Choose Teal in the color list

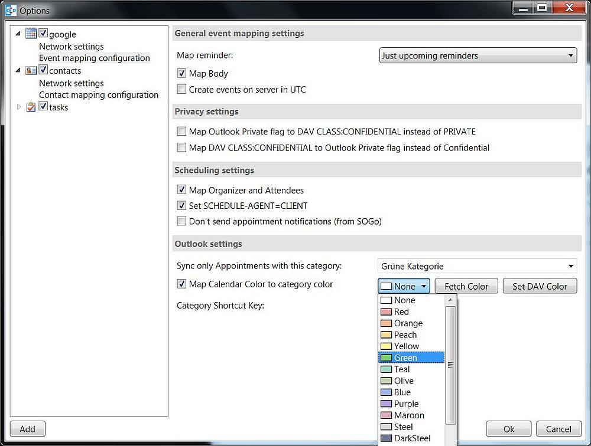click(411, 369)
